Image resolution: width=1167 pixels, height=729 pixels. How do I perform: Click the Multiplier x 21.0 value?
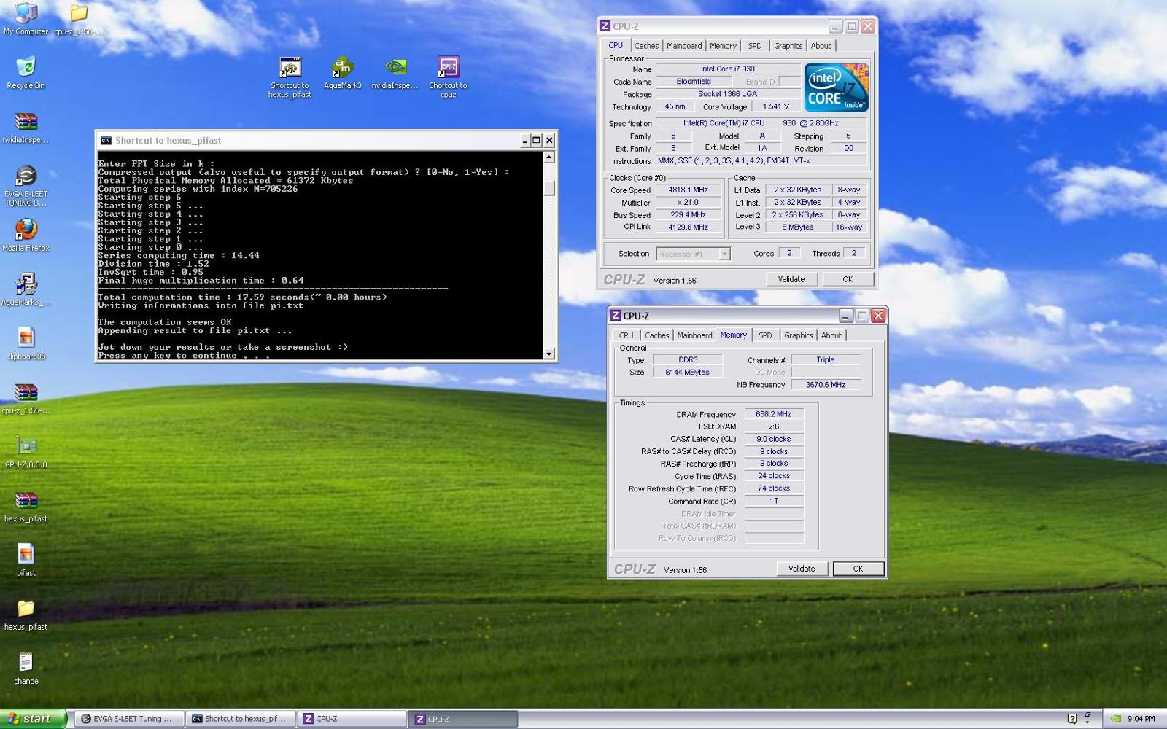point(688,202)
